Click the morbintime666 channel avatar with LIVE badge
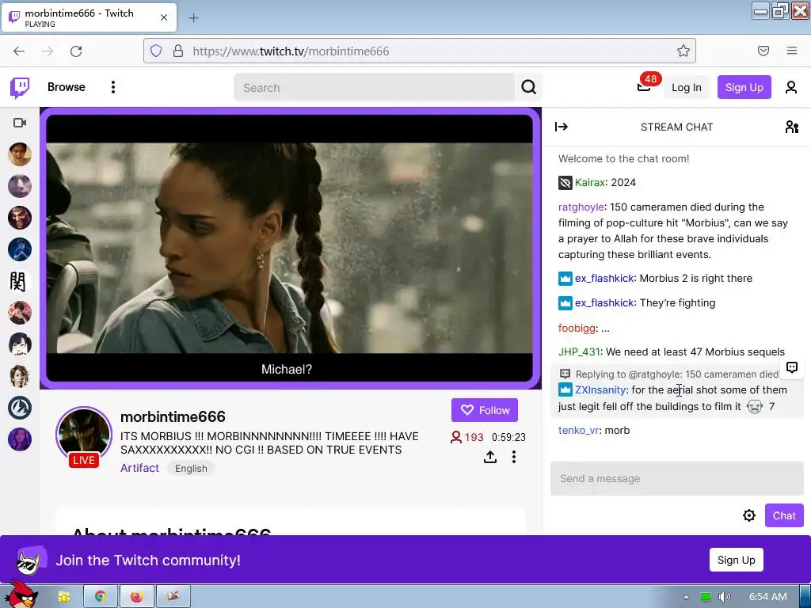The width and height of the screenshot is (811, 608). pyautogui.click(x=84, y=436)
